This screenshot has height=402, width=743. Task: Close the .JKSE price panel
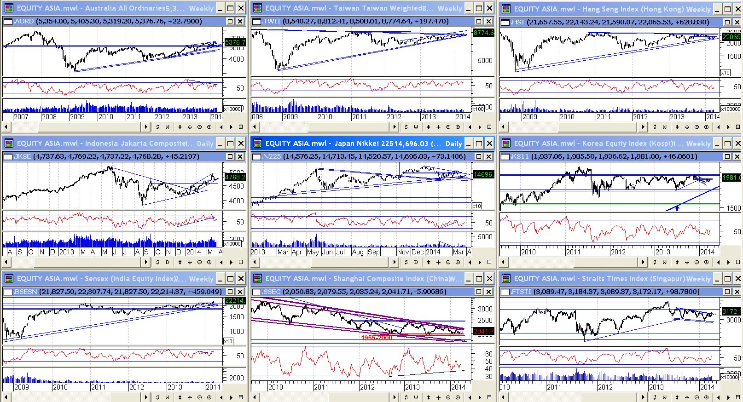[240, 156]
